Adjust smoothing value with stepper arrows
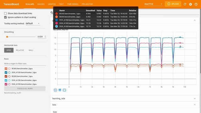 [x=45, y=37]
